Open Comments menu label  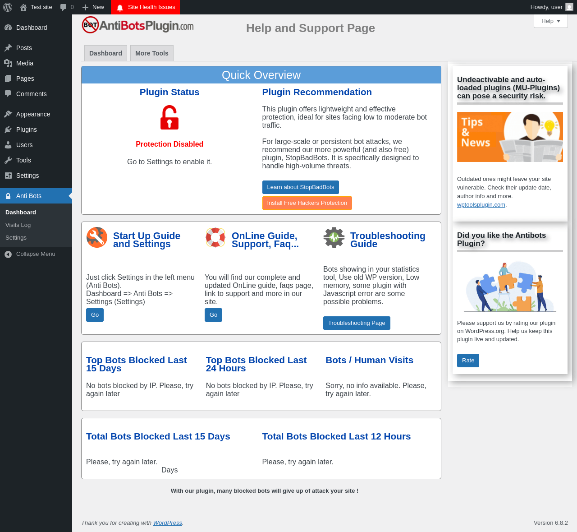(32, 94)
